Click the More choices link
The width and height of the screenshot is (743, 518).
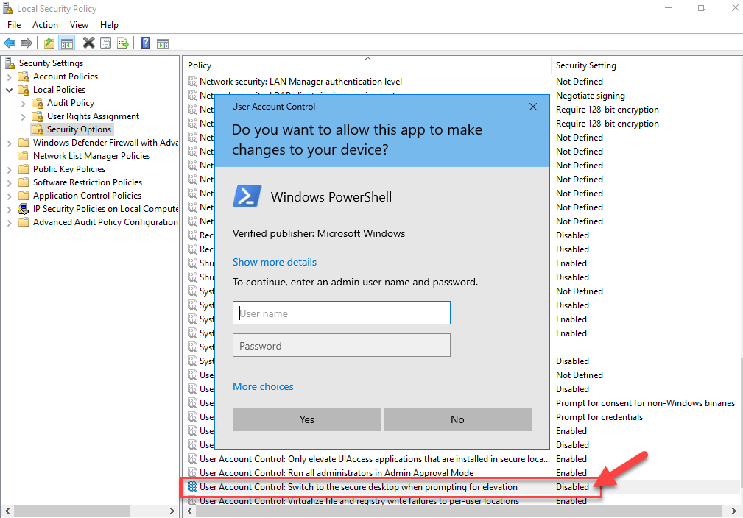click(x=263, y=386)
